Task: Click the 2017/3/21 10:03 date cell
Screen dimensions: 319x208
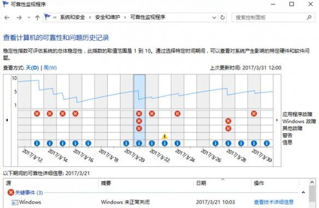Action: (x=215, y=202)
